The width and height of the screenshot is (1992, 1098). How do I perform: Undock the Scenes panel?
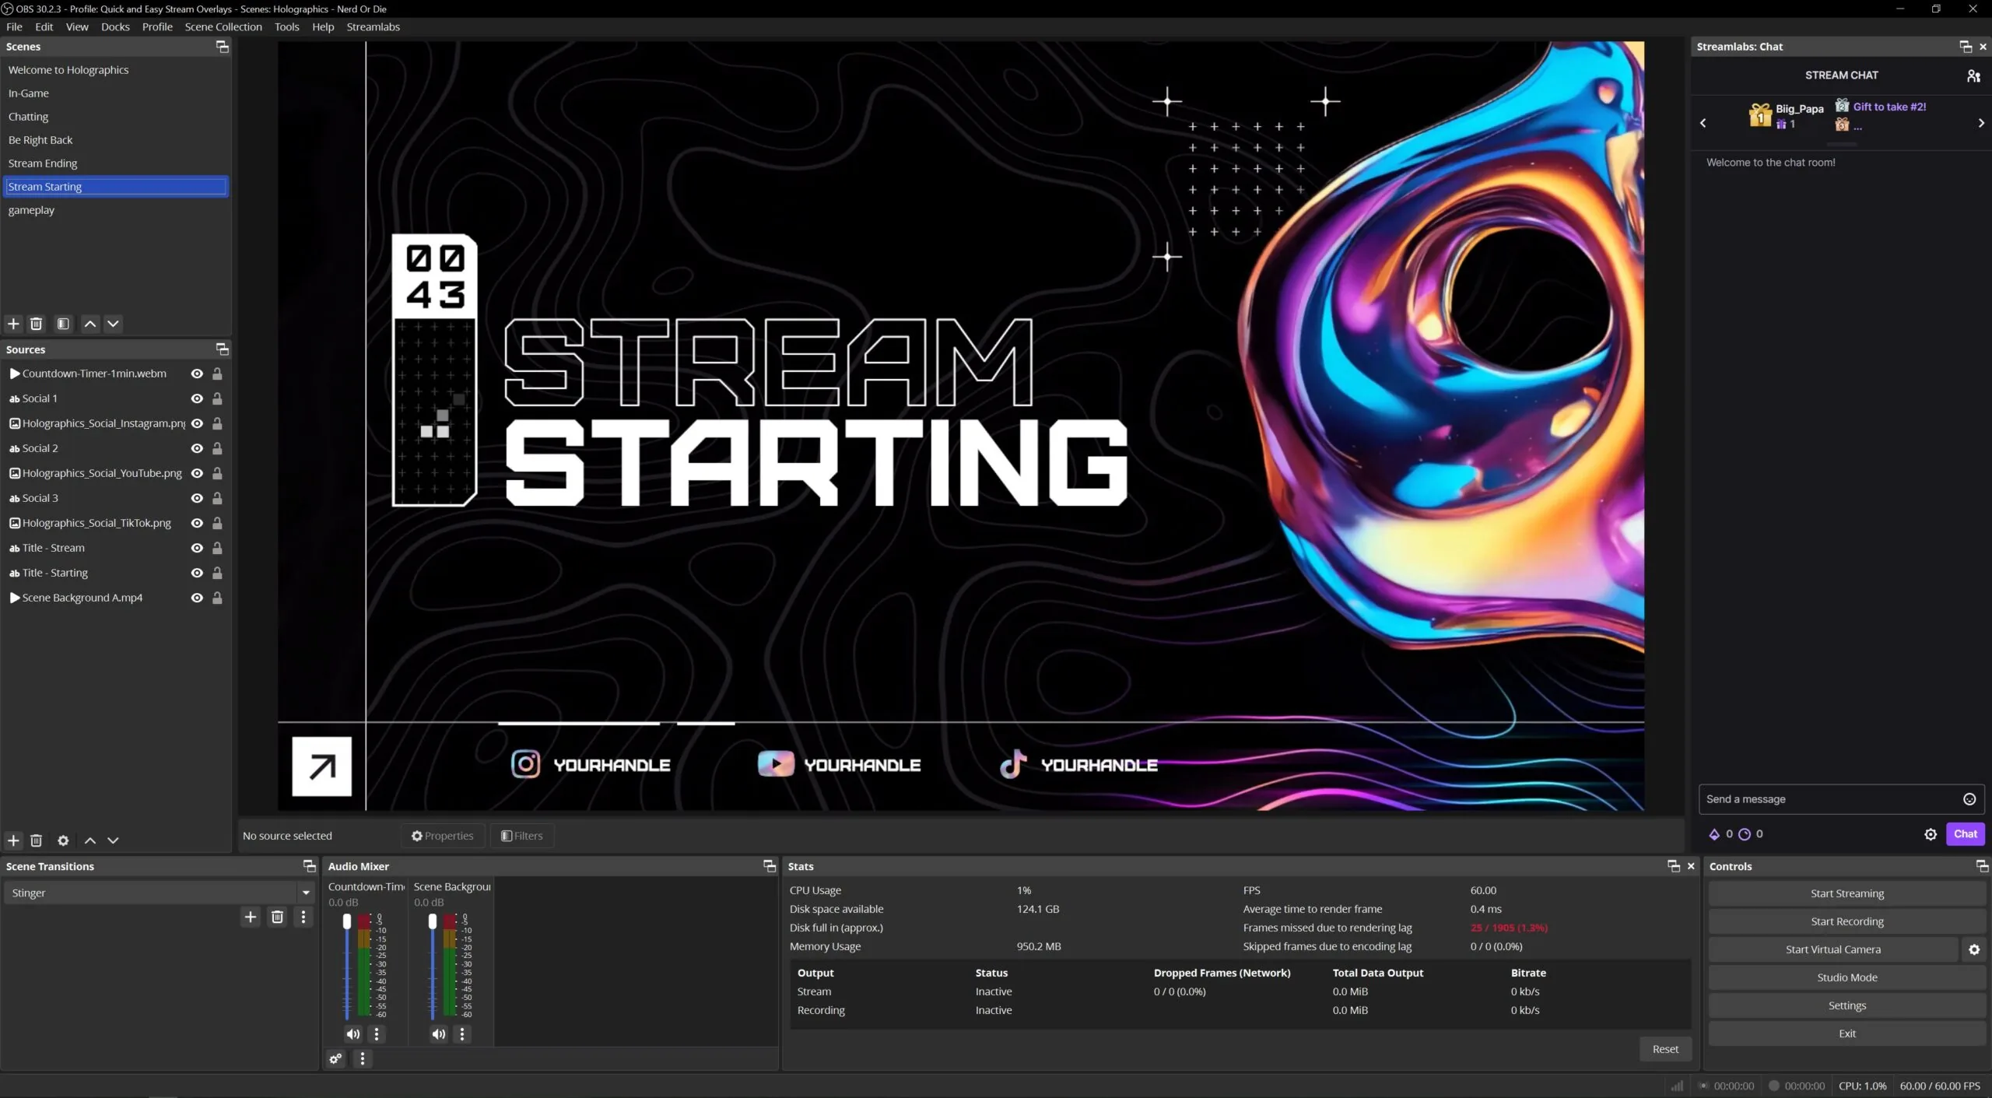coord(222,47)
